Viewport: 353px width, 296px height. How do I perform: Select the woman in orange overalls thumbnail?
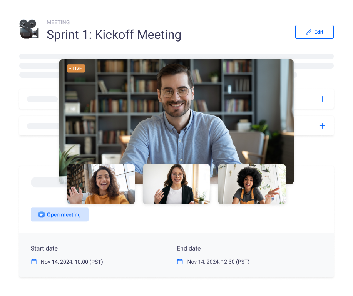click(252, 184)
